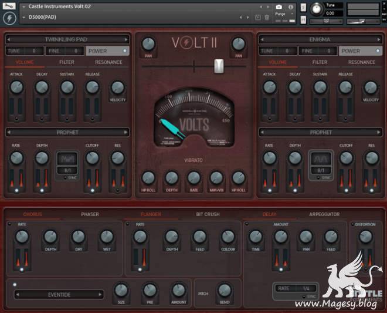The width and height of the screenshot is (387, 313).
Task: Go to previous snapshot on the D5000(PAD) row
Action: pyautogui.click(x=240, y=17)
